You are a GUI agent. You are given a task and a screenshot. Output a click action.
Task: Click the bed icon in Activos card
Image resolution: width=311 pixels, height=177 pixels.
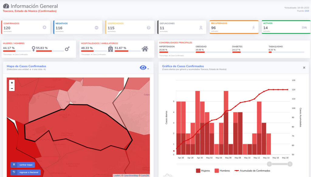click(304, 27)
